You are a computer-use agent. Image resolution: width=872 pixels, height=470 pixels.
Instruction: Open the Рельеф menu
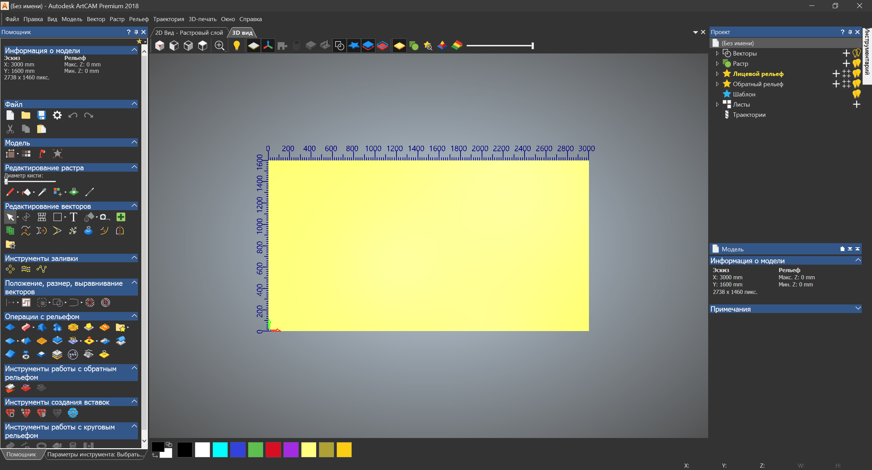click(139, 19)
